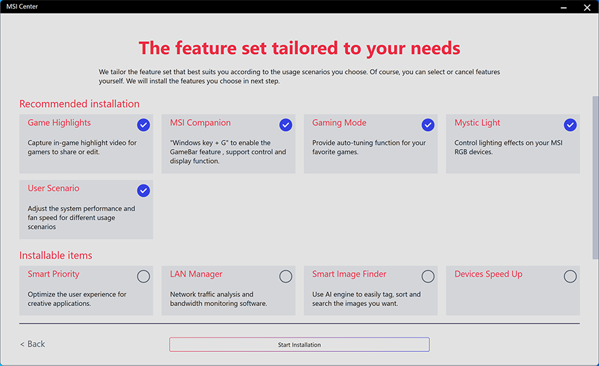
Task: Start the installation
Action: 299,345
